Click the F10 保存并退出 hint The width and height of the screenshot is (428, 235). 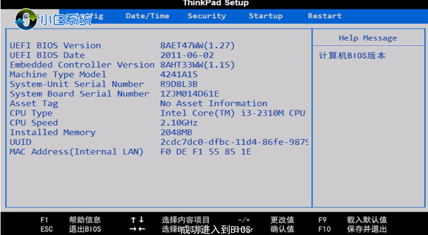[352, 229]
